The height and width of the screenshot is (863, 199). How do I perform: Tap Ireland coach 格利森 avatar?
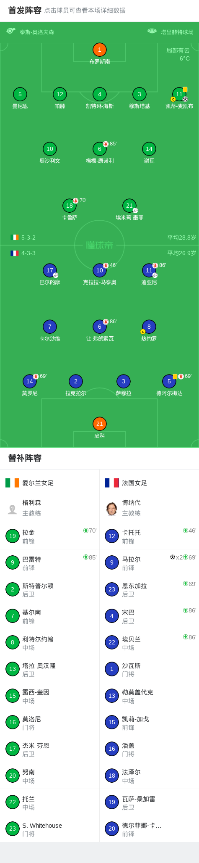point(13,509)
